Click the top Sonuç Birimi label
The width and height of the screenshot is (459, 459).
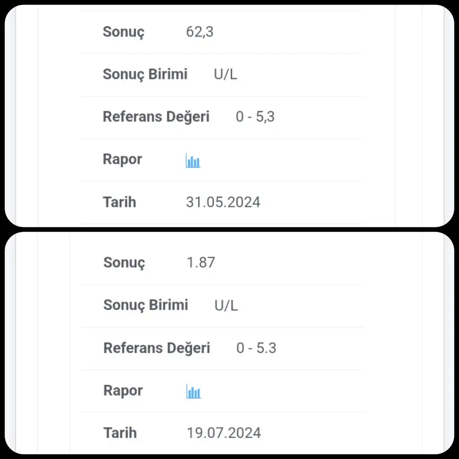tap(145, 74)
